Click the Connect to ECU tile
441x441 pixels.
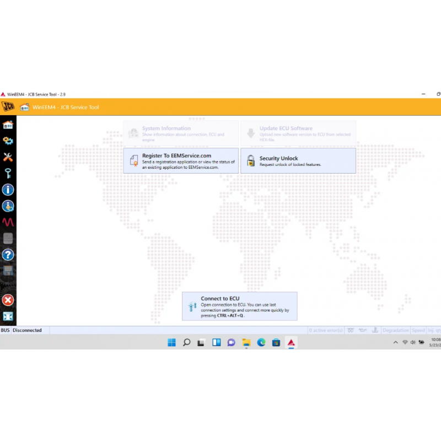point(240,306)
